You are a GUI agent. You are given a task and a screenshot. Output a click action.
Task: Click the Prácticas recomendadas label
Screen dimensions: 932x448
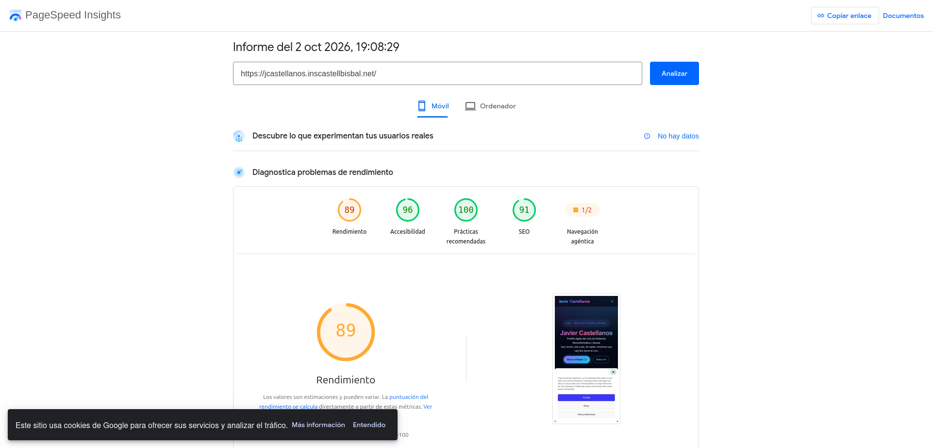point(466,237)
